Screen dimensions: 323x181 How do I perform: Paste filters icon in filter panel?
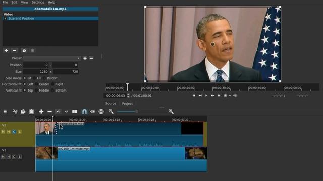32,50
